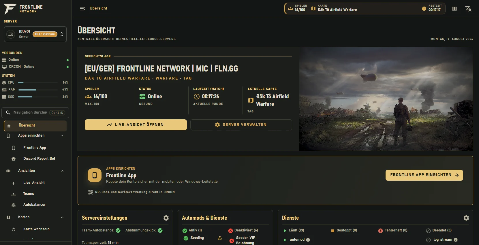
Task: Open Discord Report Bot page
Action: coord(39,159)
